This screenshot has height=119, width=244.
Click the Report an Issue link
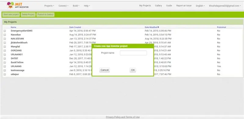(184, 5)
